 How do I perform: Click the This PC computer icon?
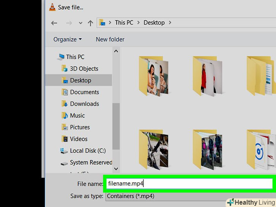tap(61, 57)
